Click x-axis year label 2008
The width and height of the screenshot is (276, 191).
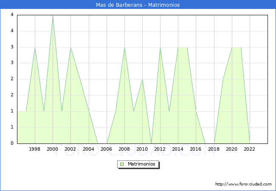tap(124, 149)
